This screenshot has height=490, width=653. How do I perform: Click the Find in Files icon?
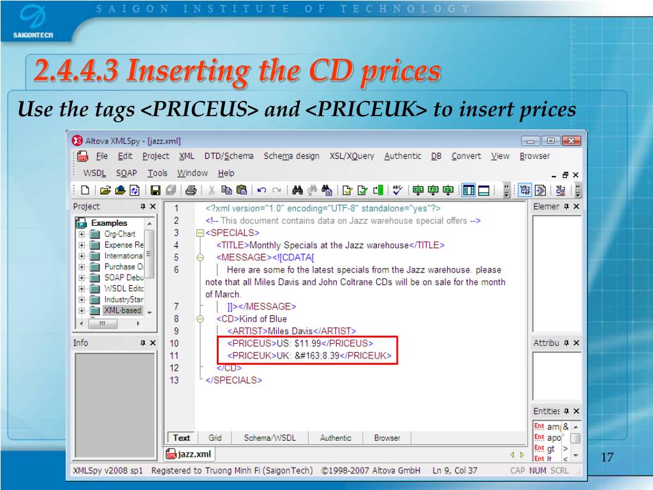(326, 190)
